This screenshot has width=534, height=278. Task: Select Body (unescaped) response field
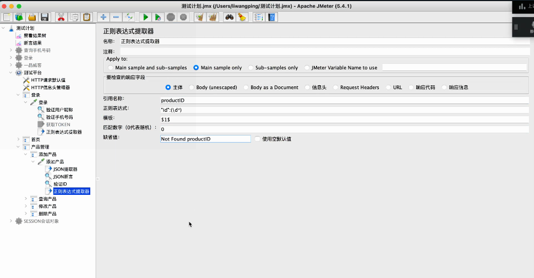coord(192,87)
